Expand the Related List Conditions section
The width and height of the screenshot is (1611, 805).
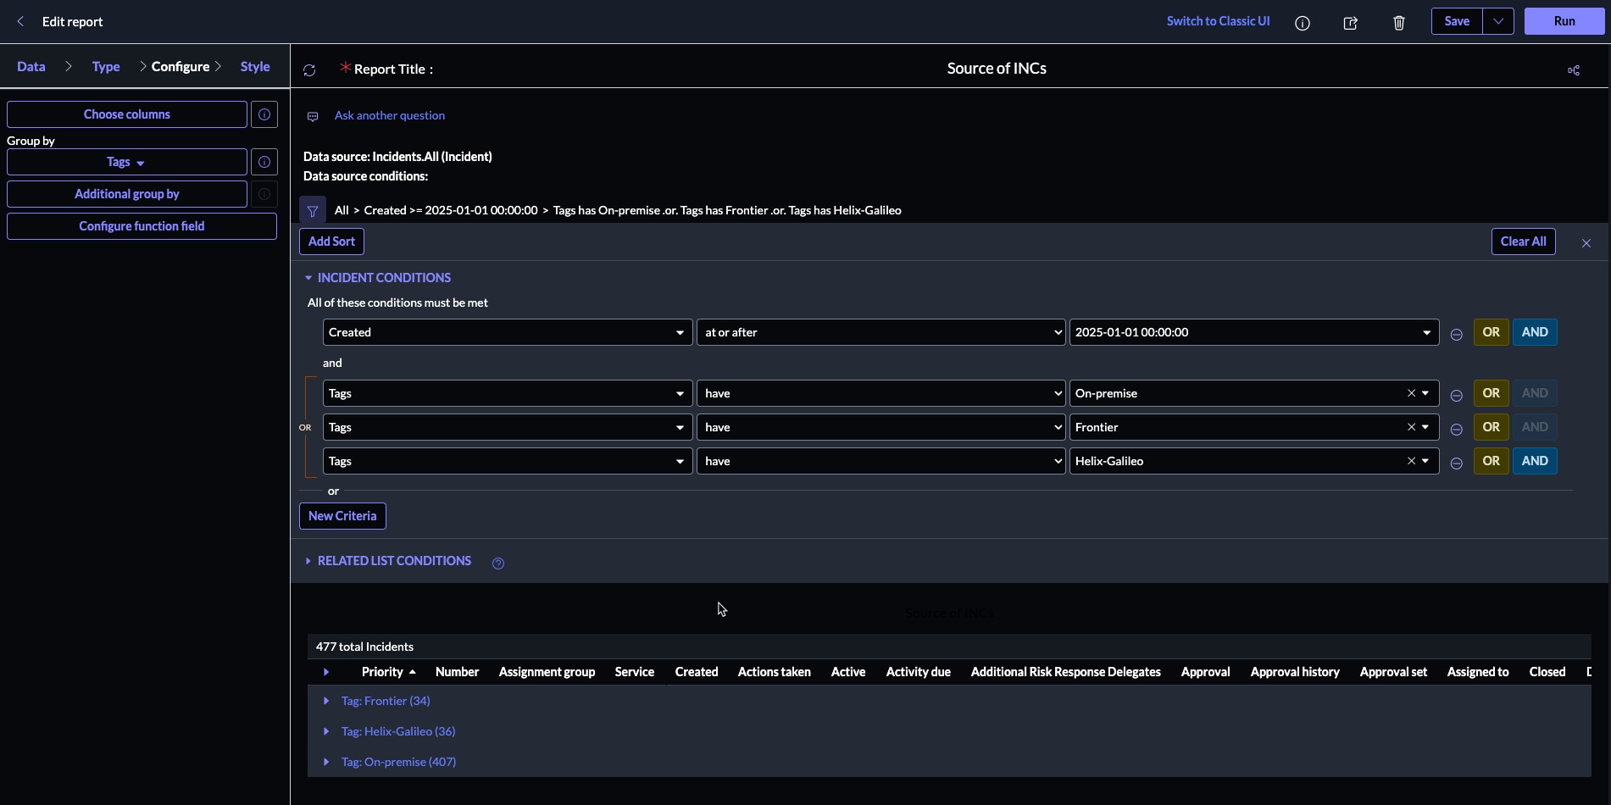click(394, 561)
